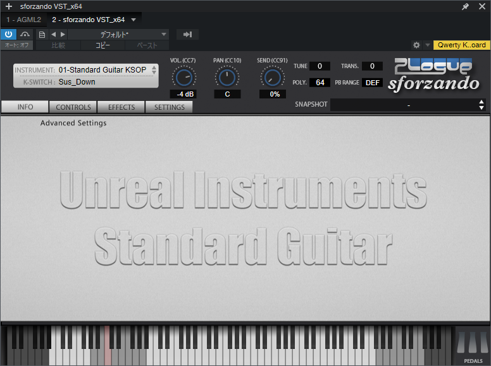The image size is (491, 366).
Task: Click the PAN (CC10) knob
Action: coord(227,78)
